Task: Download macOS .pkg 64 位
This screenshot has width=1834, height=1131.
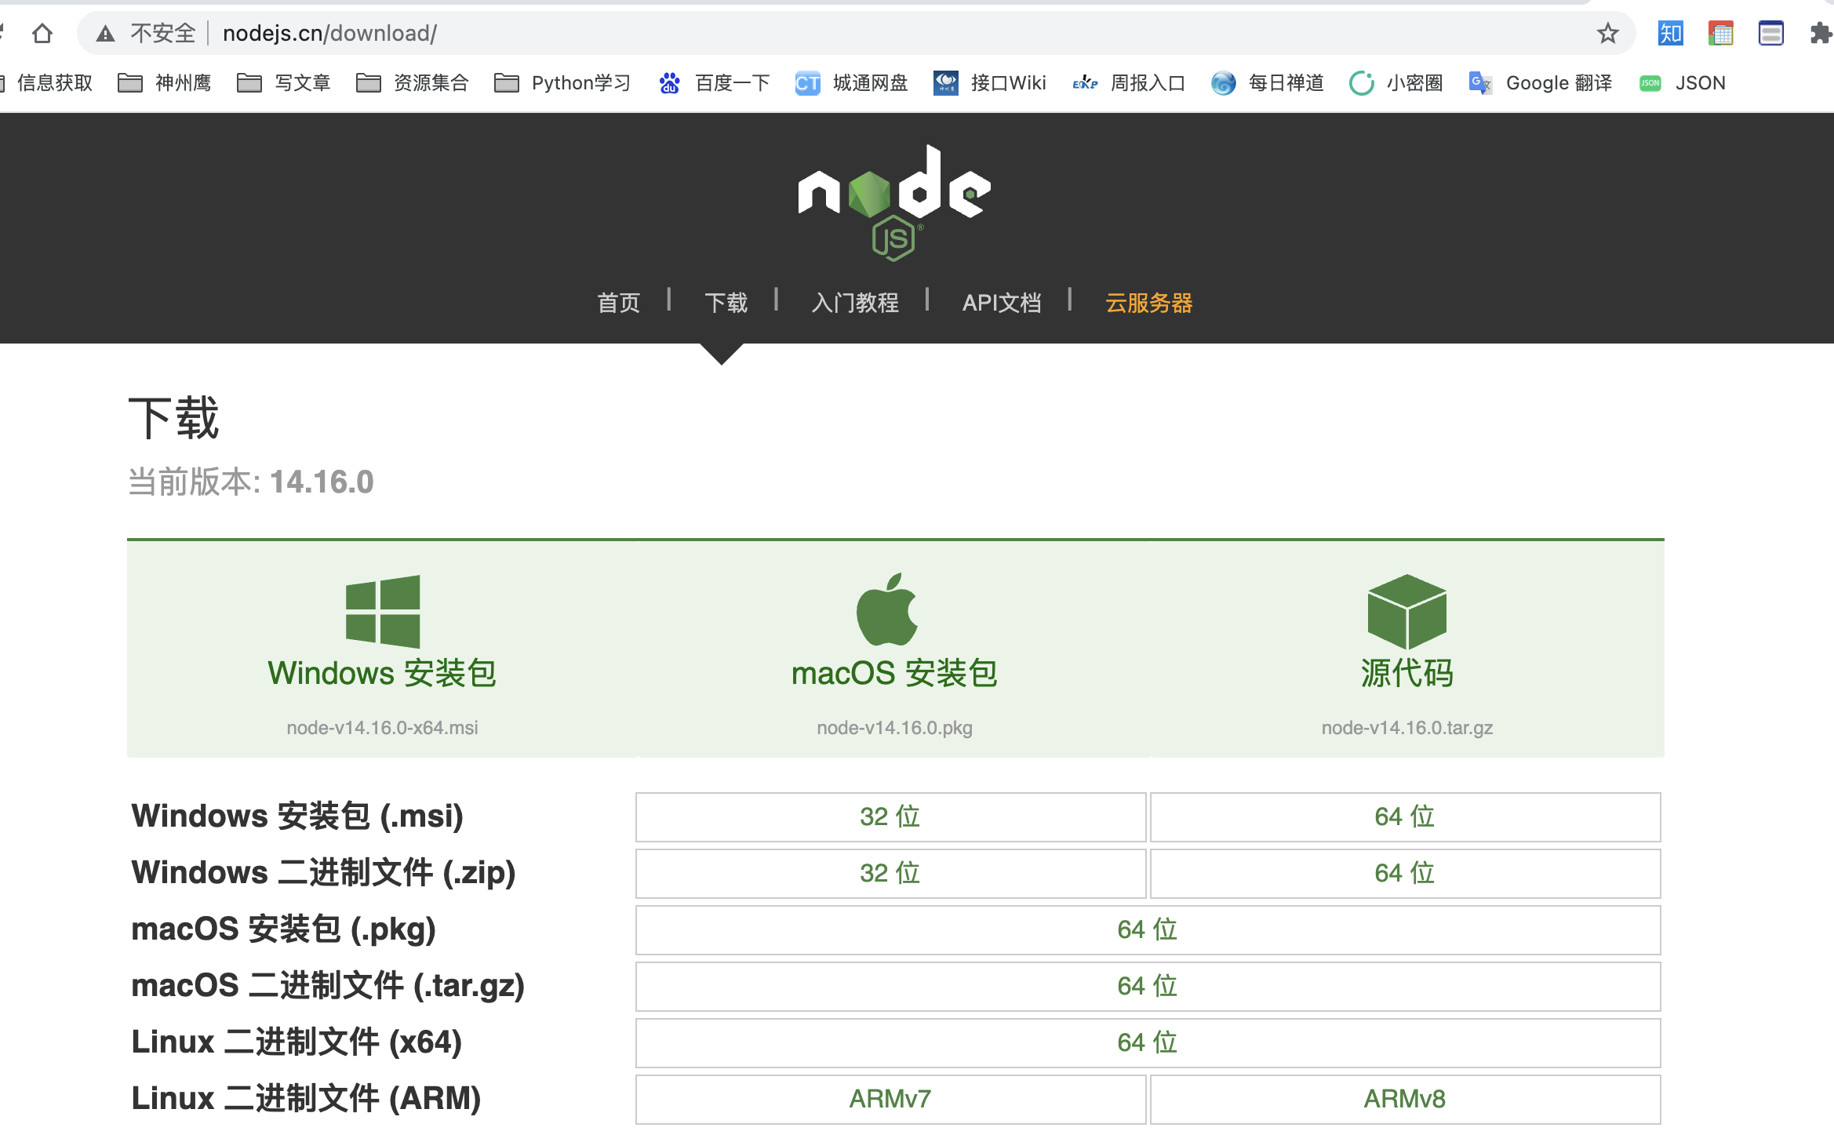Action: click(x=1148, y=929)
